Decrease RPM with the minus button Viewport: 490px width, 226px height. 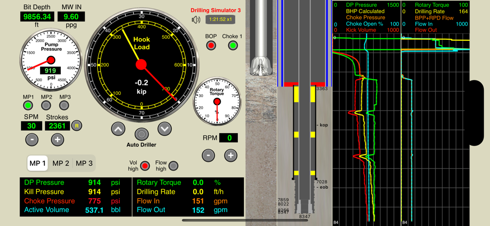coord(209,155)
